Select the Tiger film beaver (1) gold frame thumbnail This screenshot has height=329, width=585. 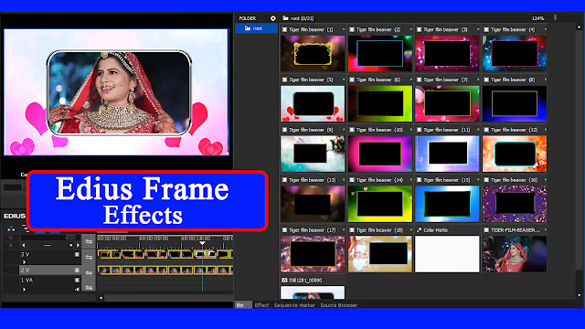coord(313,53)
